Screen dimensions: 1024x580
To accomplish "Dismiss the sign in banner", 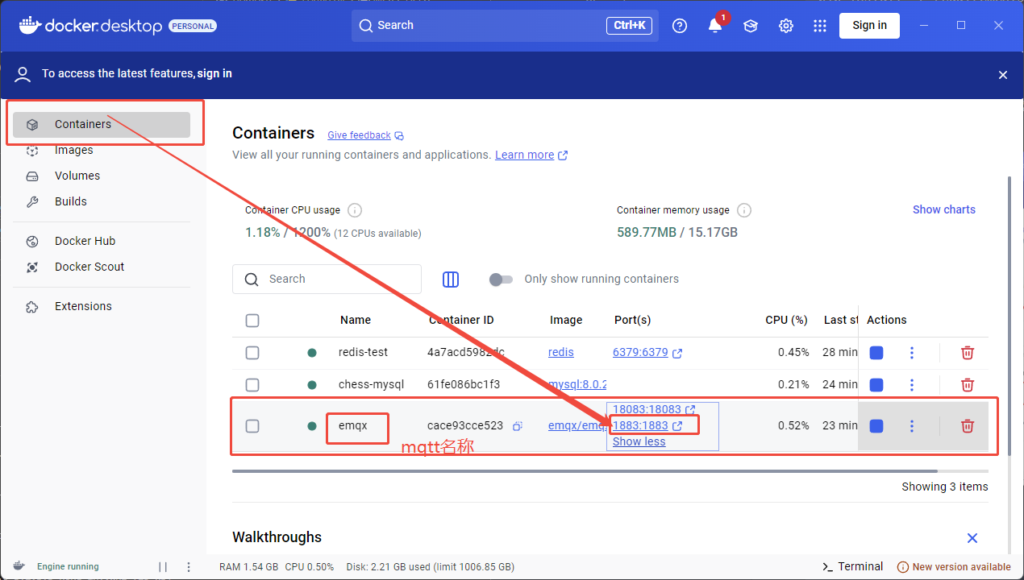I will click(1003, 75).
